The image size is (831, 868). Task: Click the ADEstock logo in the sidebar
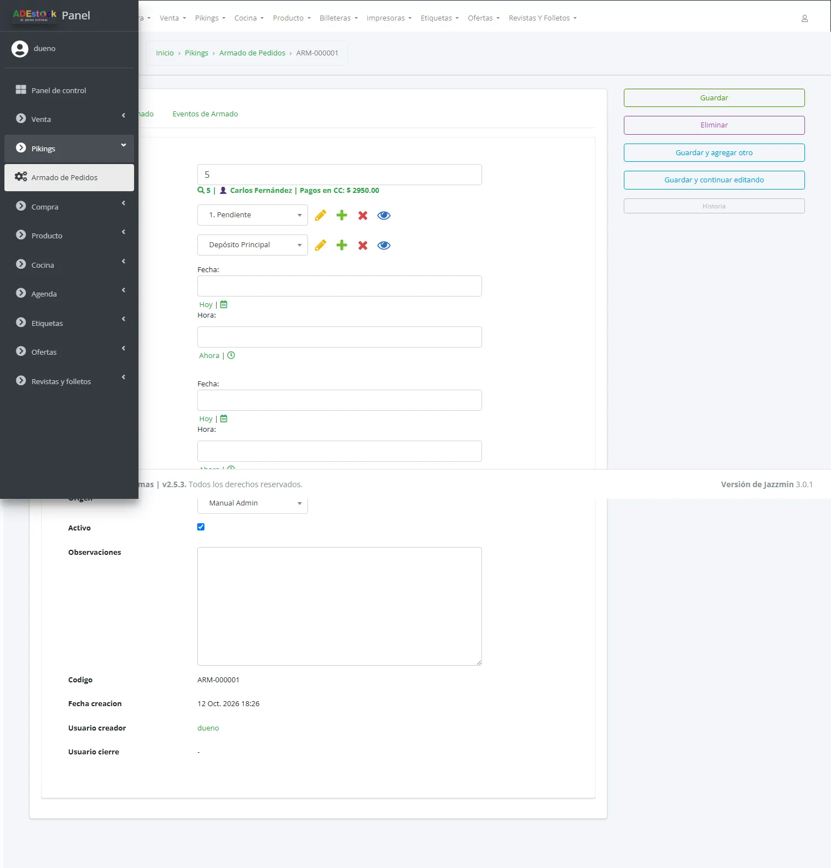pyautogui.click(x=34, y=16)
